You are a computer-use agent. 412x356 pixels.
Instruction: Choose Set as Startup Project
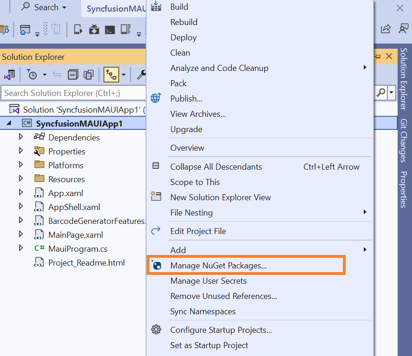point(260,345)
